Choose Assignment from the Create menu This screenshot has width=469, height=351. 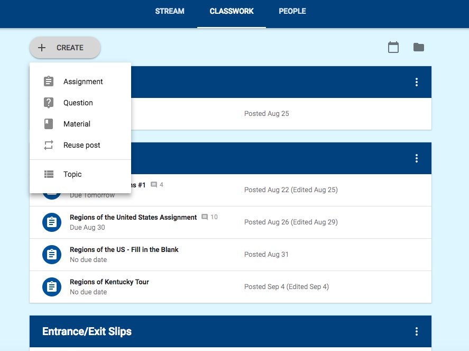pos(80,82)
